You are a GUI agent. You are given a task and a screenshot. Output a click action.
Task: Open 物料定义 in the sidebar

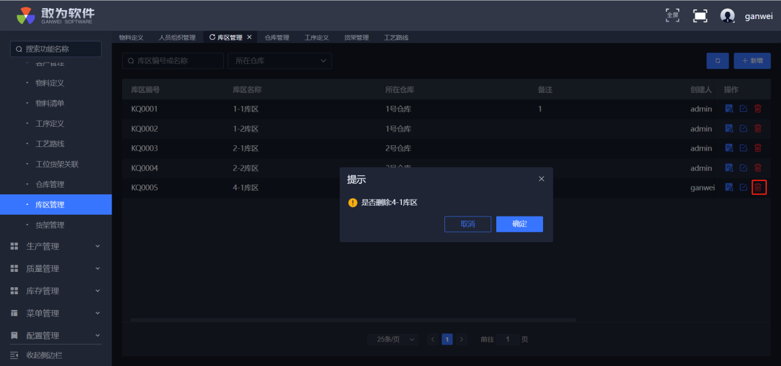pos(50,83)
